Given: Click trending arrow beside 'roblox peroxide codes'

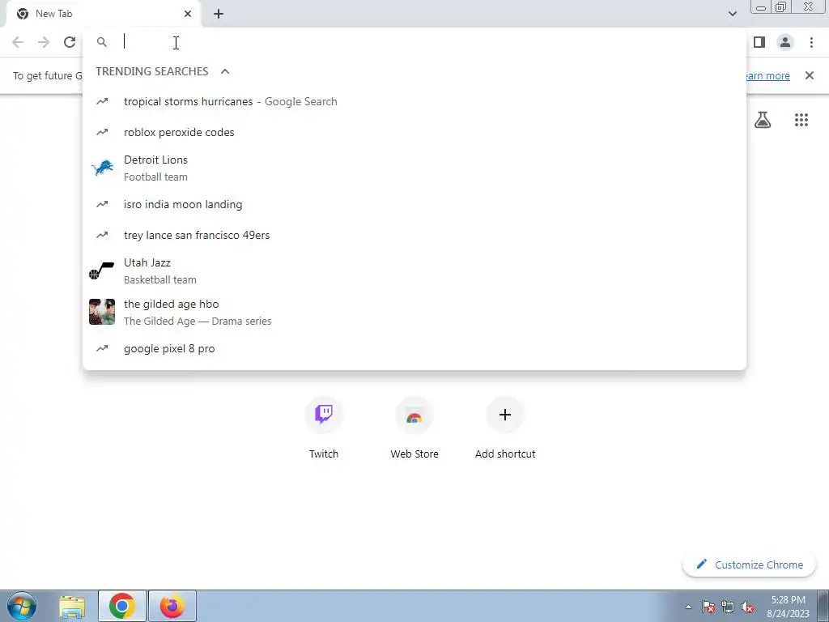Looking at the screenshot, I should (x=102, y=132).
